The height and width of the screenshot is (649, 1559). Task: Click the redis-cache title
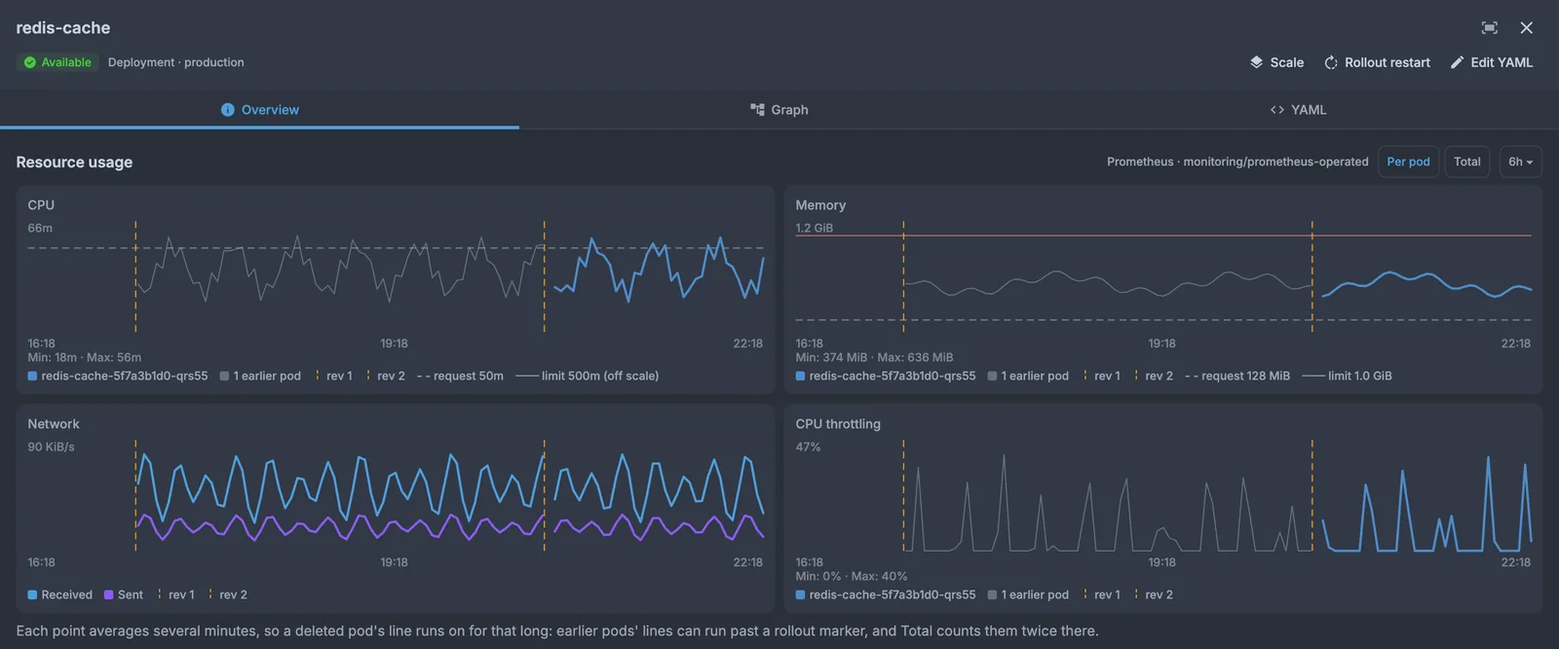pos(63,28)
